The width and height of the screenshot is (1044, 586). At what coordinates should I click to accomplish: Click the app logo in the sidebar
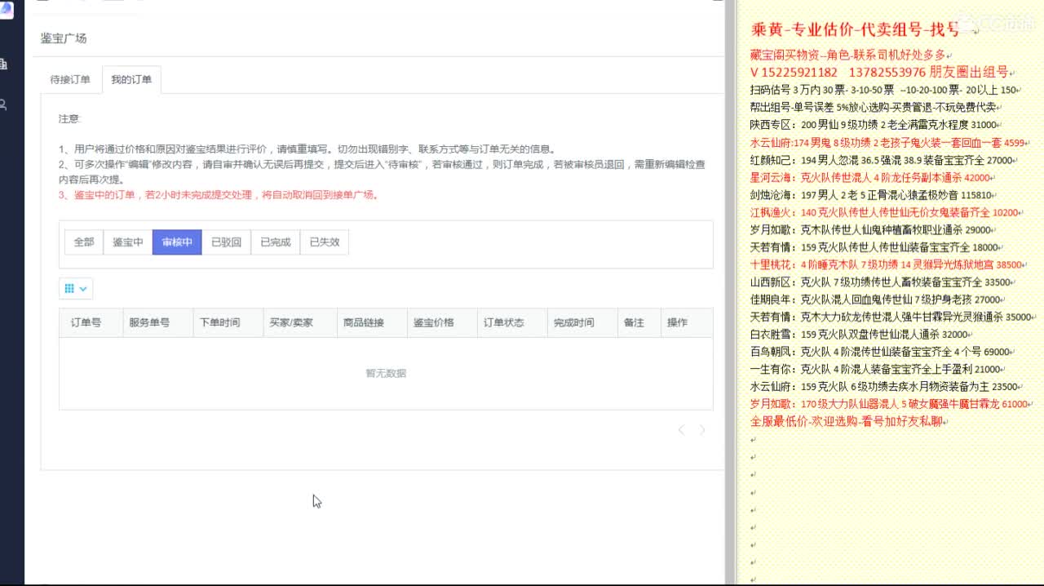pyautogui.click(x=6, y=11)
